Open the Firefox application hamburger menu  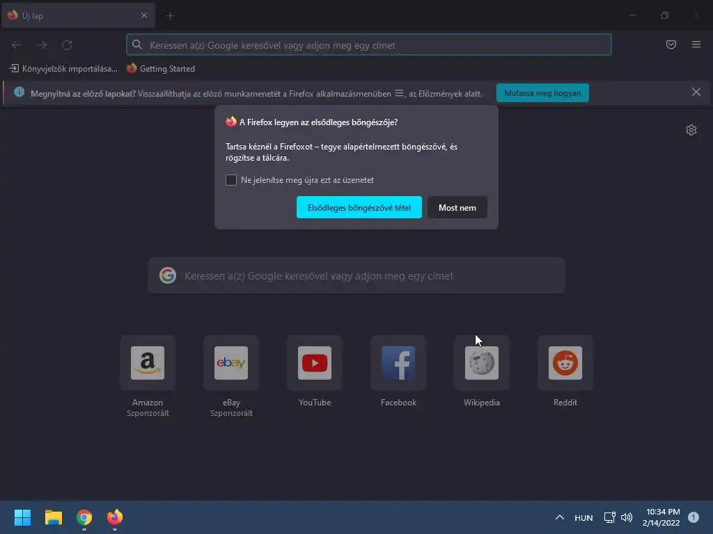tap(696, 44)
